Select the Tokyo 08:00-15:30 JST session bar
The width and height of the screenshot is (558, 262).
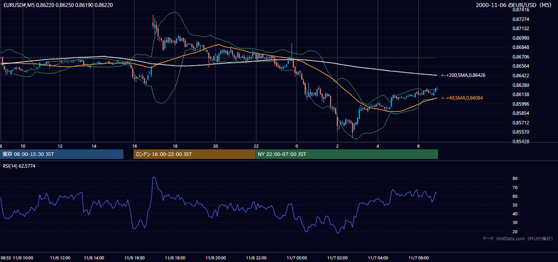click(62, 154)
